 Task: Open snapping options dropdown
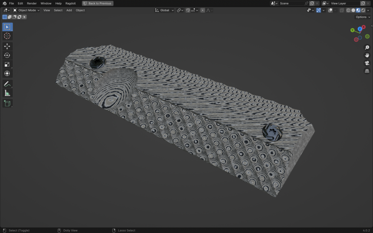point(194,10)
